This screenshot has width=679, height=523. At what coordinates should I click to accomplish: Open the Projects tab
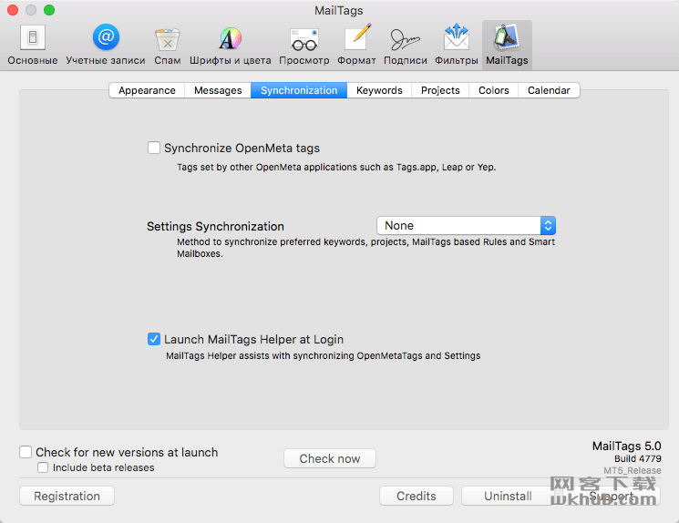[440, 90]
